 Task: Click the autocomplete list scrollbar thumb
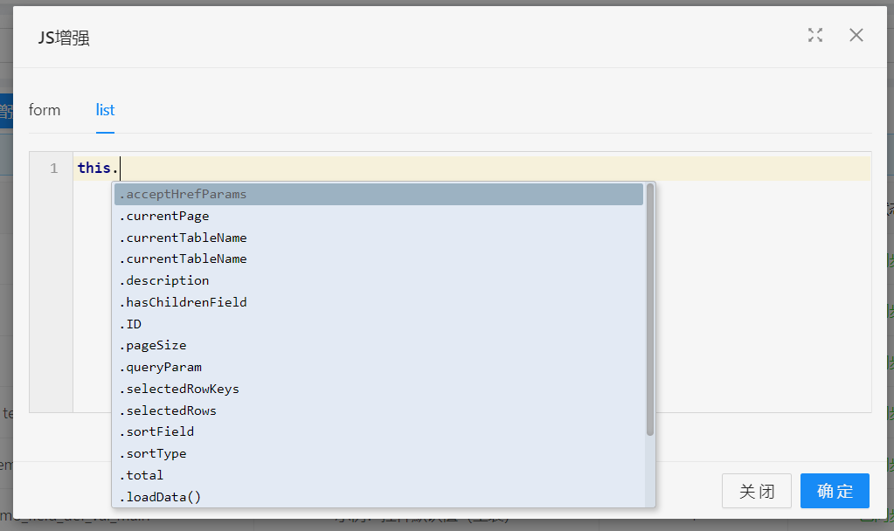click(x=650, y=309)
